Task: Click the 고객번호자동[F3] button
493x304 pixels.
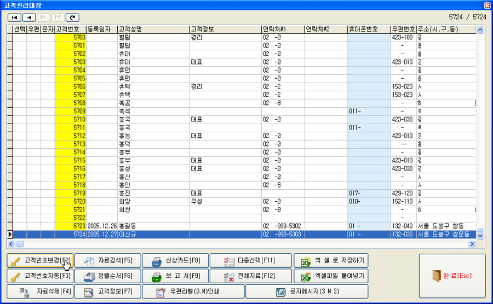Action: [40, 276]
